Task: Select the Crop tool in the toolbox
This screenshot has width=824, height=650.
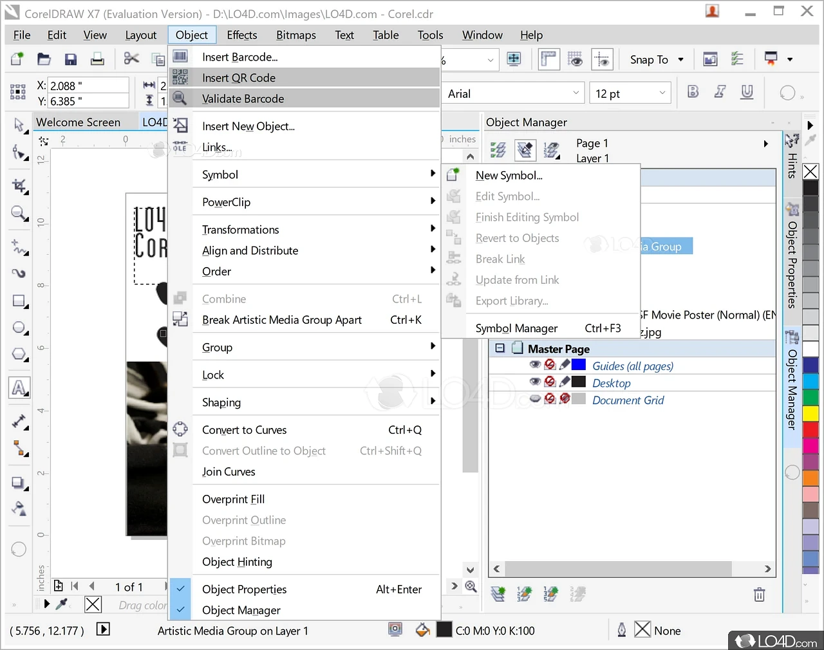Action: 19,186
